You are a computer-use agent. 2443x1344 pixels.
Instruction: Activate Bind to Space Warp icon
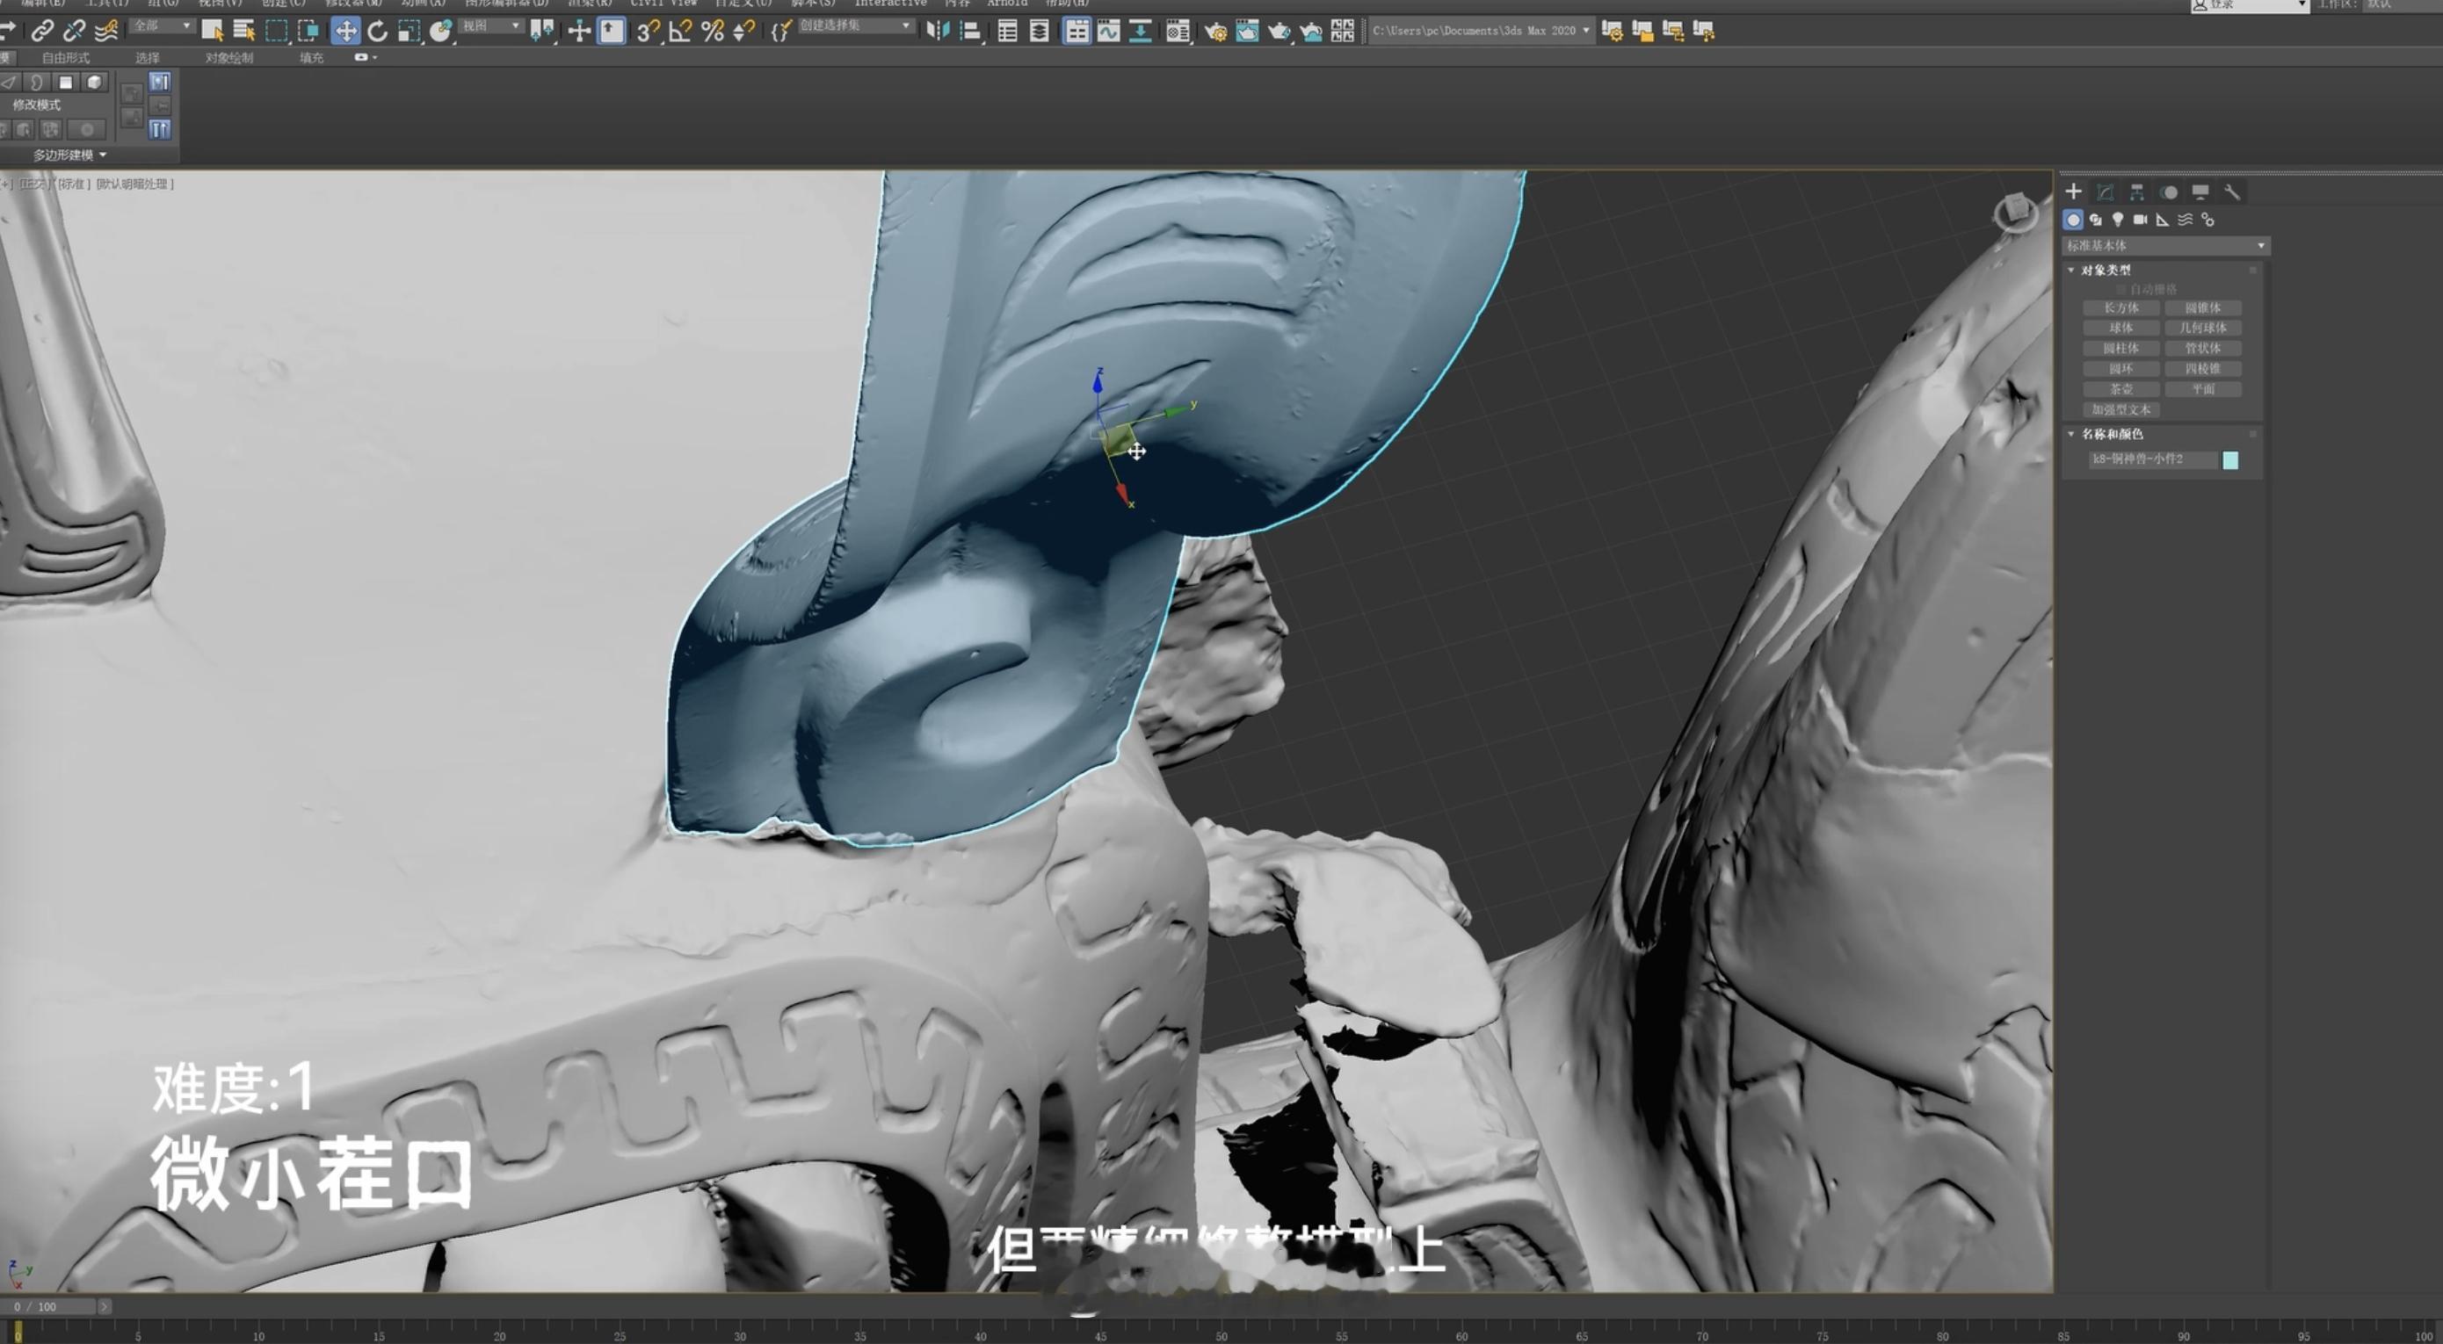[106, 32]
